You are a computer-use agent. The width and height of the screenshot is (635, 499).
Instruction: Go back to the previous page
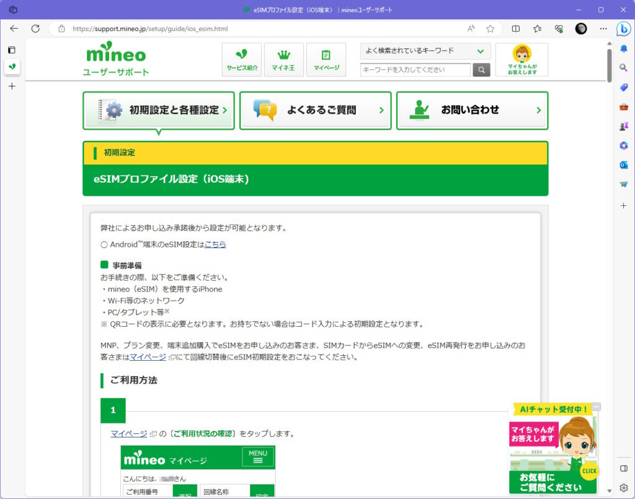14,29
